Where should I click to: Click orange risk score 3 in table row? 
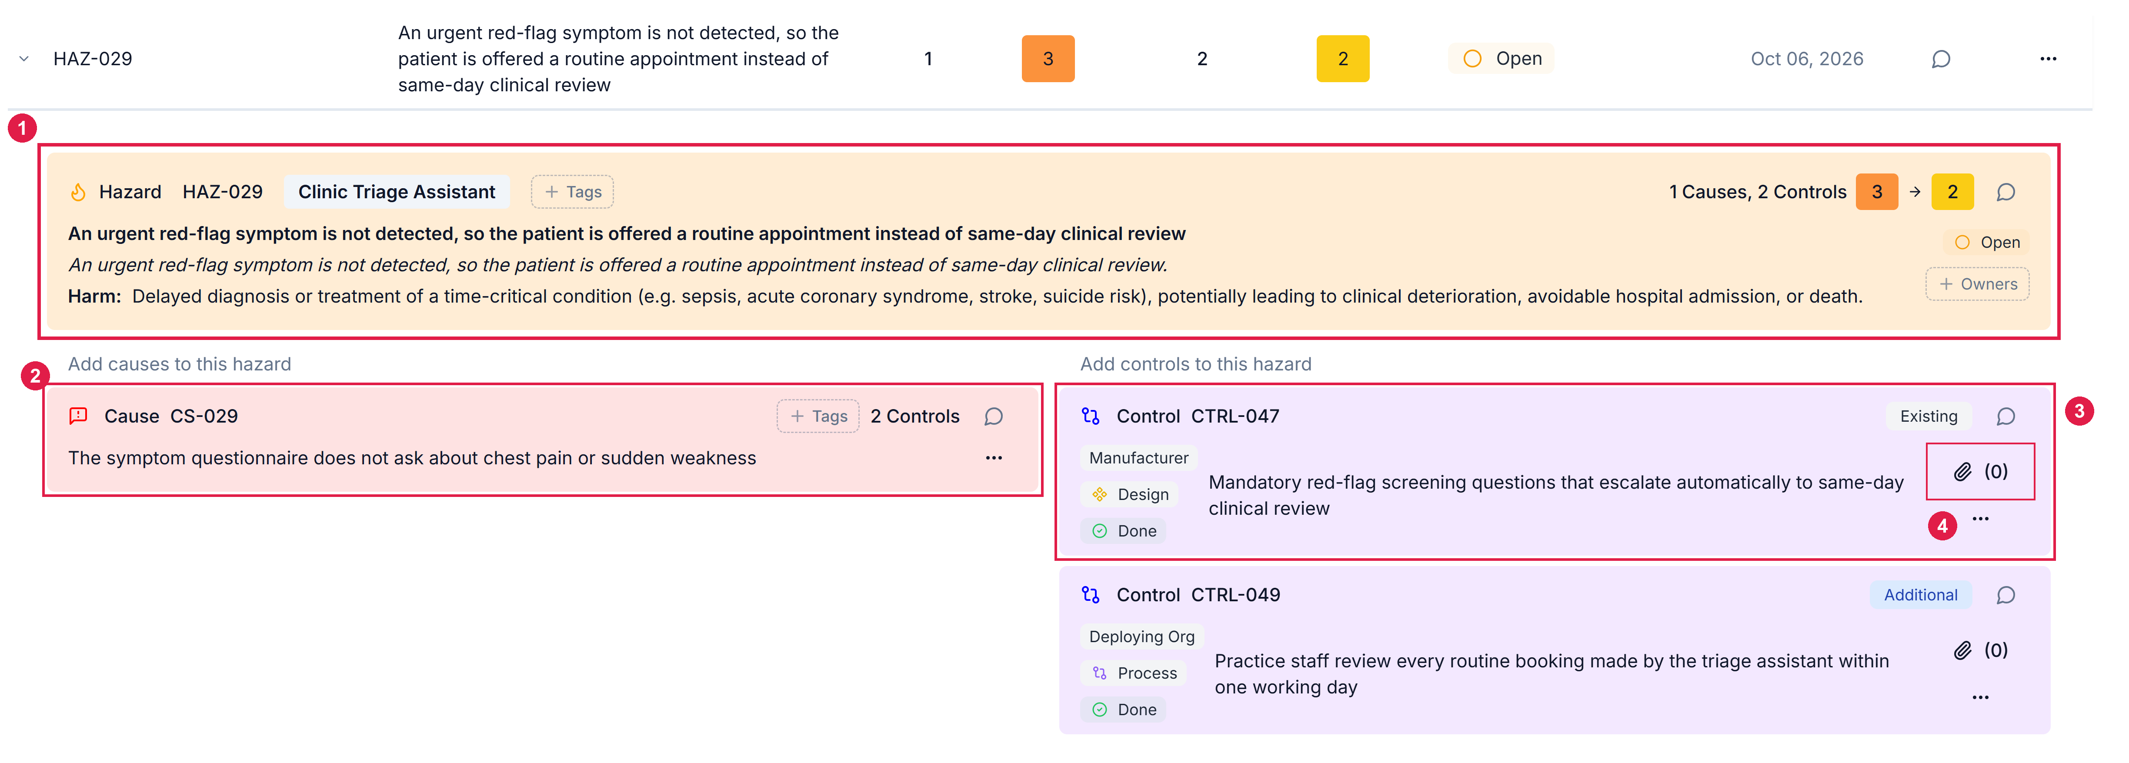click(x=1048, y=59)
